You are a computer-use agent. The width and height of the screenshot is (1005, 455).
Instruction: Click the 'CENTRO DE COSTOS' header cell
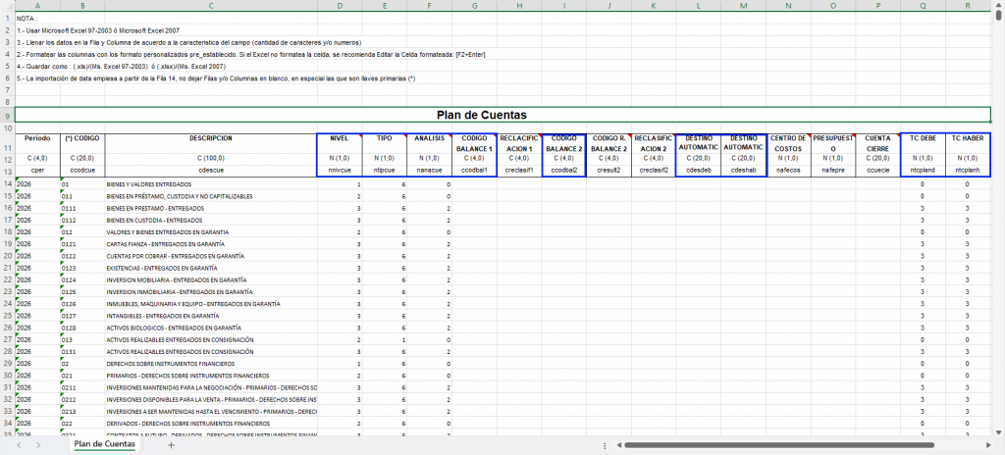click(x=788, y=143)
